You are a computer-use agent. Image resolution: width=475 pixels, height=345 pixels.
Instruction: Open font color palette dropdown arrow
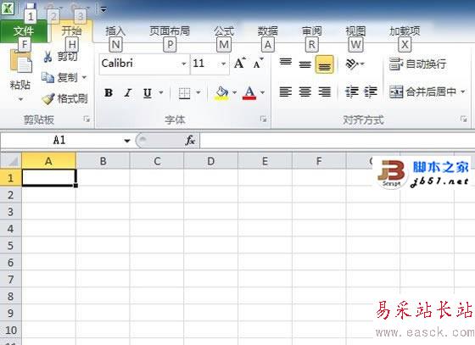(x=262, y=92)
